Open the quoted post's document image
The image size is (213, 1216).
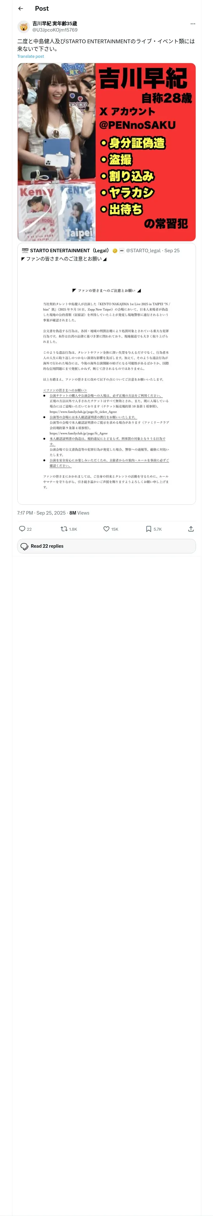pyautogui.click(x=106, y=387)
